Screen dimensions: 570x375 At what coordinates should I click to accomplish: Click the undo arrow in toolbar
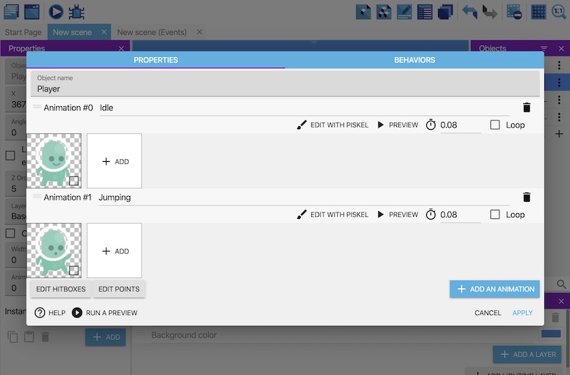pyautogui.click(x=470, y=11)
